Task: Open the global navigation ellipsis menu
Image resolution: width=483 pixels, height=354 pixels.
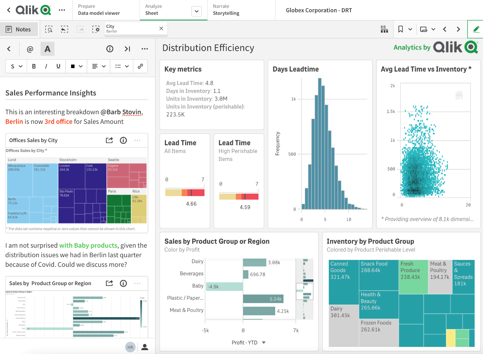Action: pyautogui.click(x=62, y=10)
